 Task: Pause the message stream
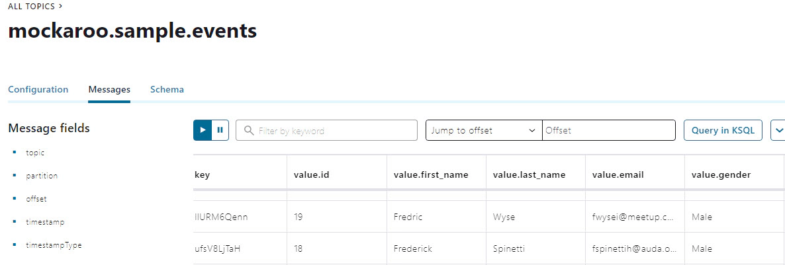[220, 130]
